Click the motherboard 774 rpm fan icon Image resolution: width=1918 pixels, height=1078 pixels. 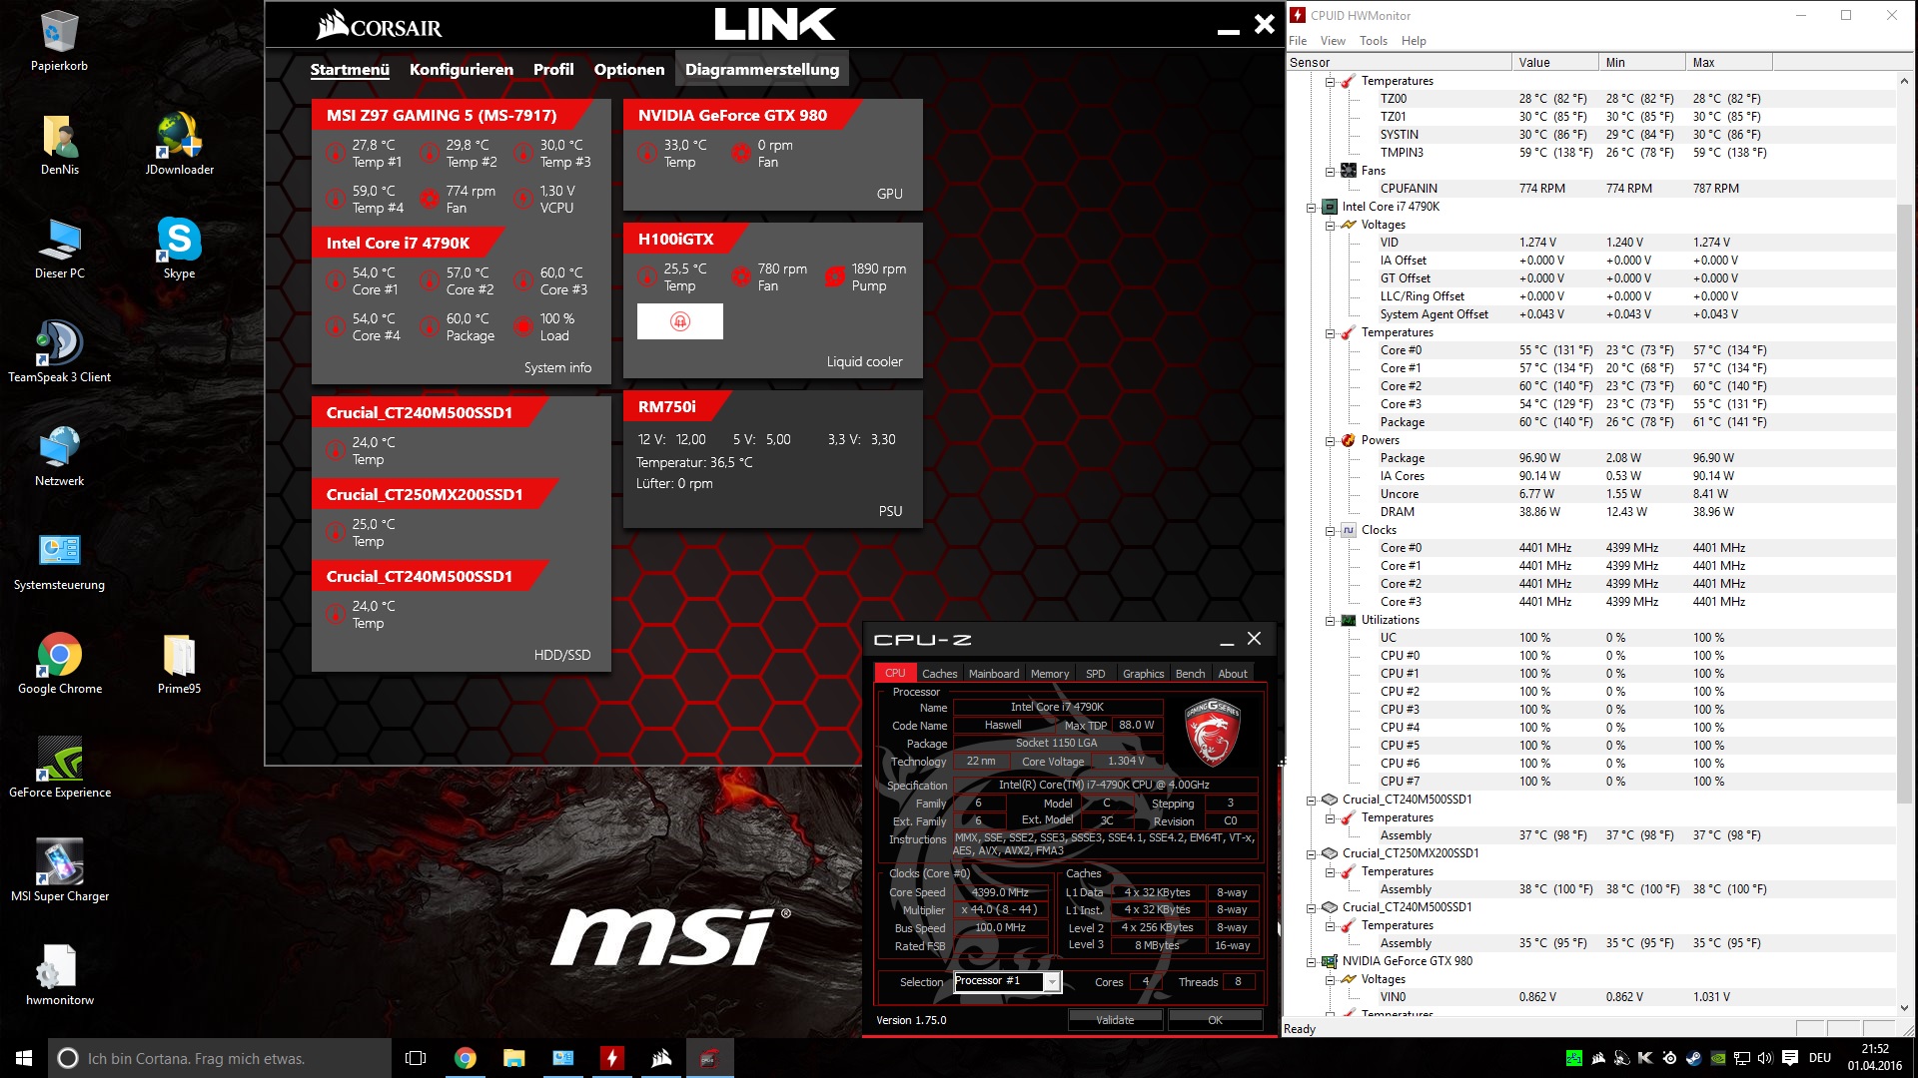tap(430, 200)
